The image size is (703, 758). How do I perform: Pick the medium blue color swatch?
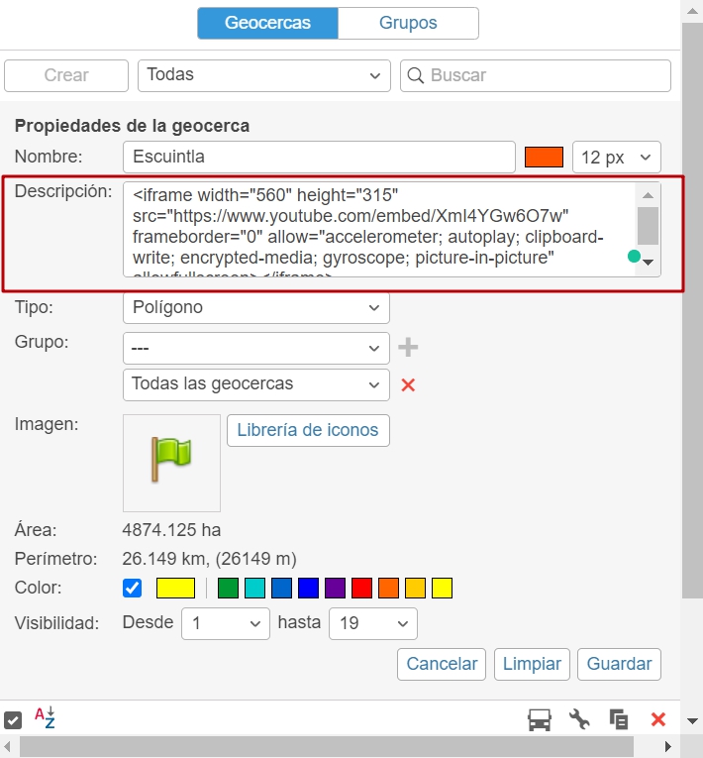(281, 589)
